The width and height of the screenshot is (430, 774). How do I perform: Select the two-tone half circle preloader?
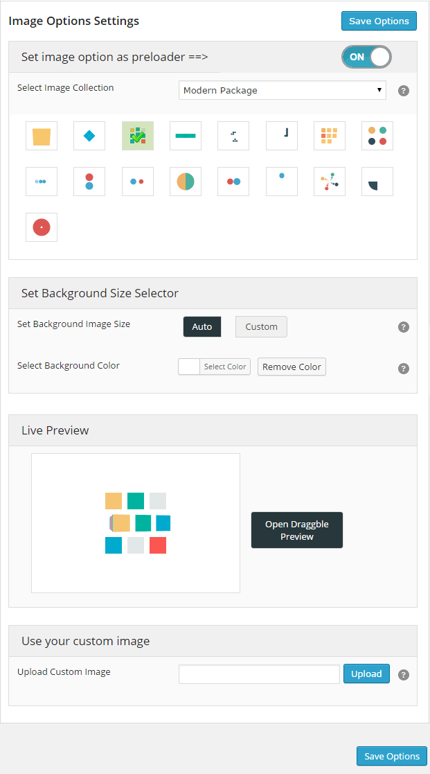[185, 182]
